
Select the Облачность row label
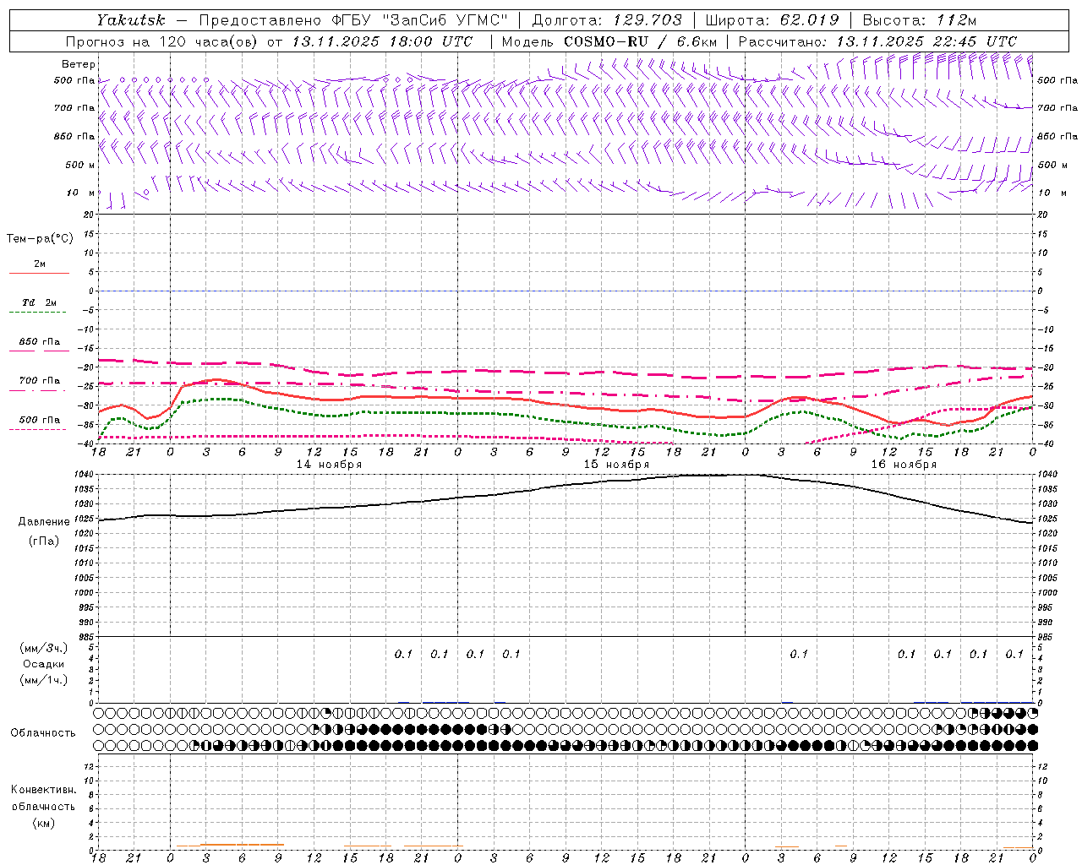[43, 733]
